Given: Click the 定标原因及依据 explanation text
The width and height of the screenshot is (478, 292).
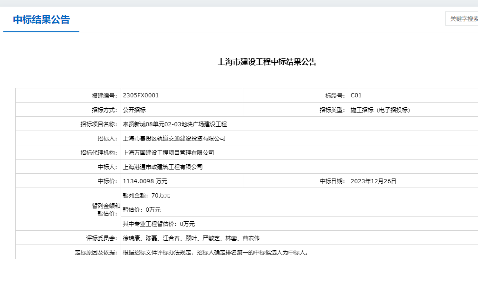Looking at the screenshot, I should (x=216, y=252).
